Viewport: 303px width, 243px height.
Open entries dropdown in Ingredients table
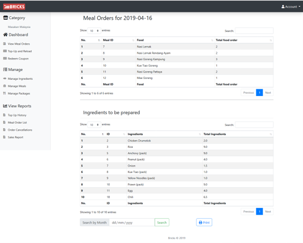94,125
